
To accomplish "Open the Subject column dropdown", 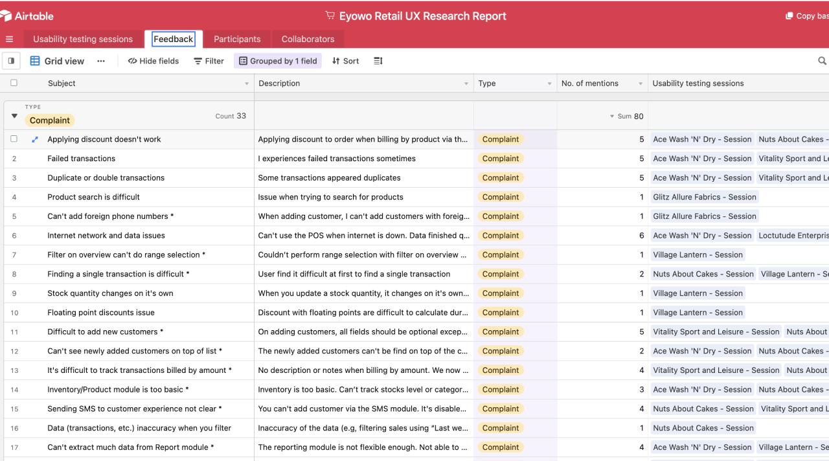I will pos(246,84).
